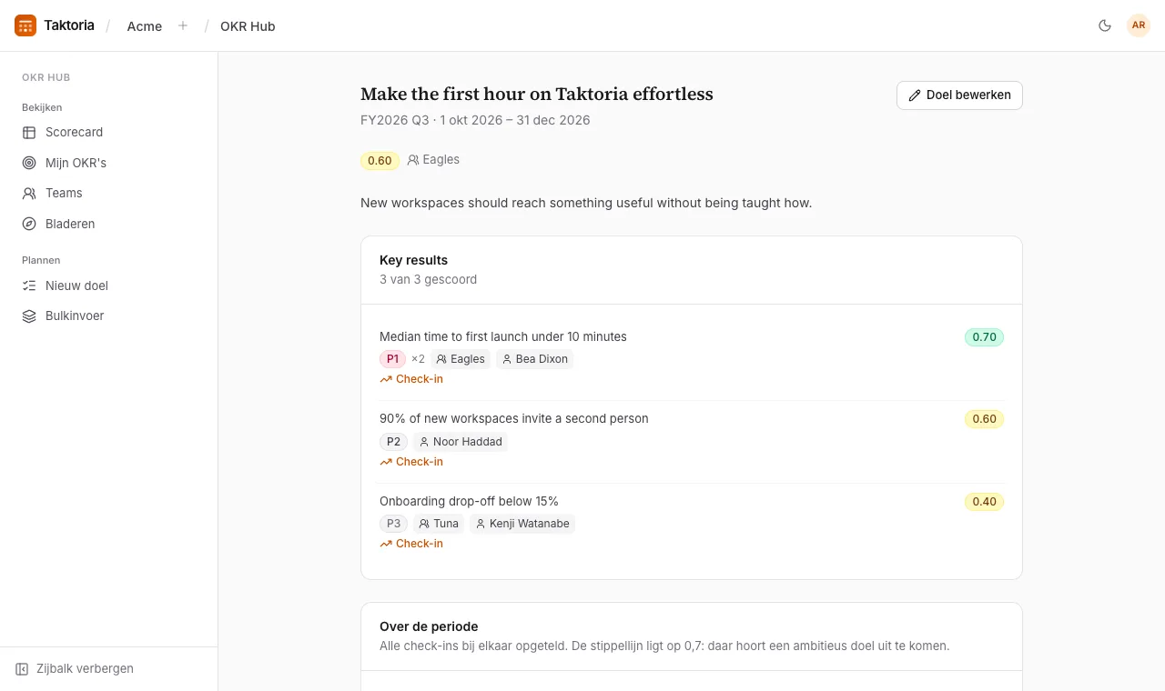The height and width of the screenshot is (691, 1165).
Task: Open Check-in for 90% new workspaces invite
Action: point(411,462)
